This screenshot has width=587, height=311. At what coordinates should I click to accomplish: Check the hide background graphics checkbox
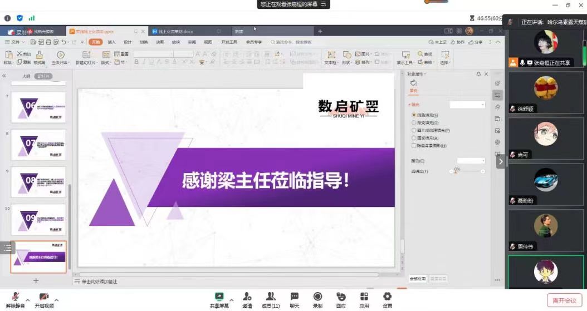(x=414, y=146)
